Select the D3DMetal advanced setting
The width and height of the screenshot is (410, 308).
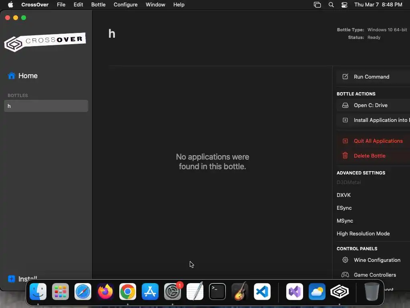coord(349,182)
